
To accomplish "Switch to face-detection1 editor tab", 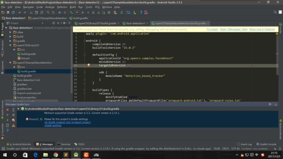I will 135,24.
